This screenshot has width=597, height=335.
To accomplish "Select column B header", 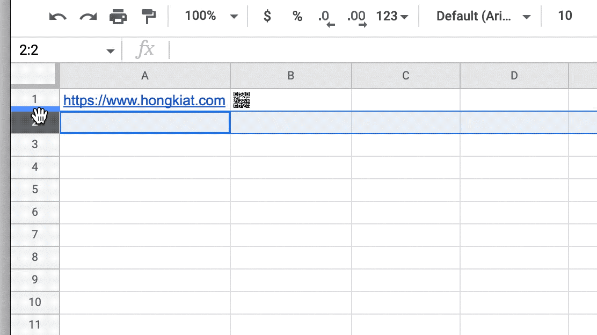I will pos(291,75).
